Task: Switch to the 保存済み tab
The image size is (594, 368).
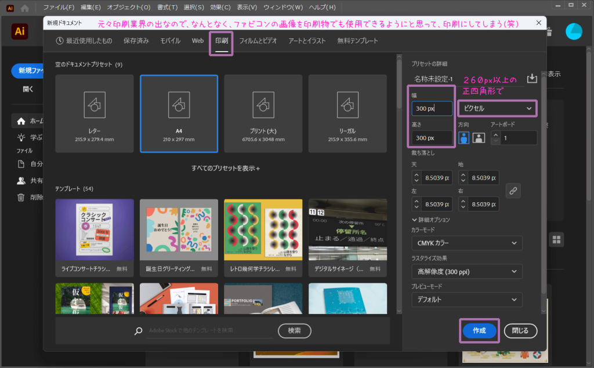Action: pyautogui.click(x=136, y=41)
